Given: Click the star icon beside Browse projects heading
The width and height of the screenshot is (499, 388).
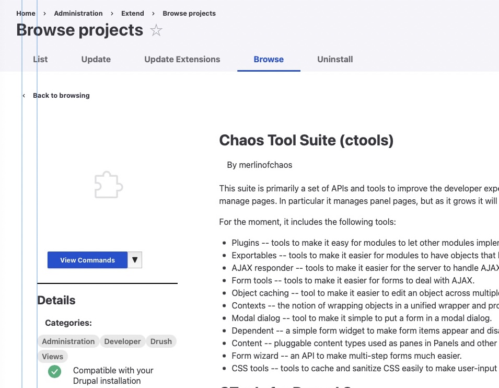Looking at the screenshot, I should tap(155, 30).
